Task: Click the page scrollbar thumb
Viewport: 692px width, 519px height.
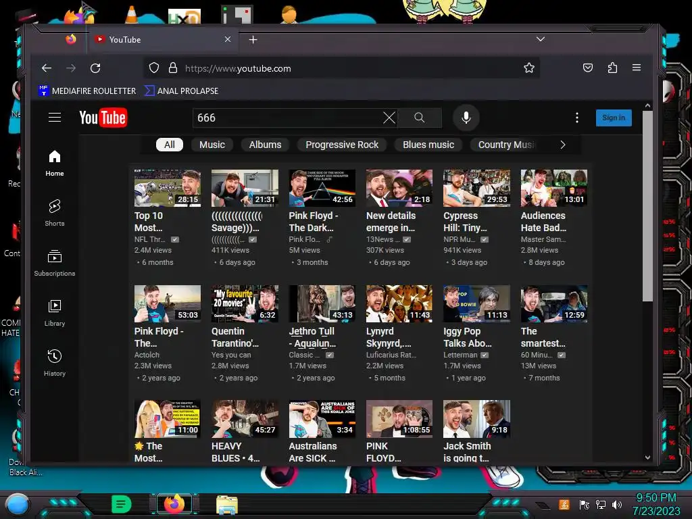Action: point(647,205)
